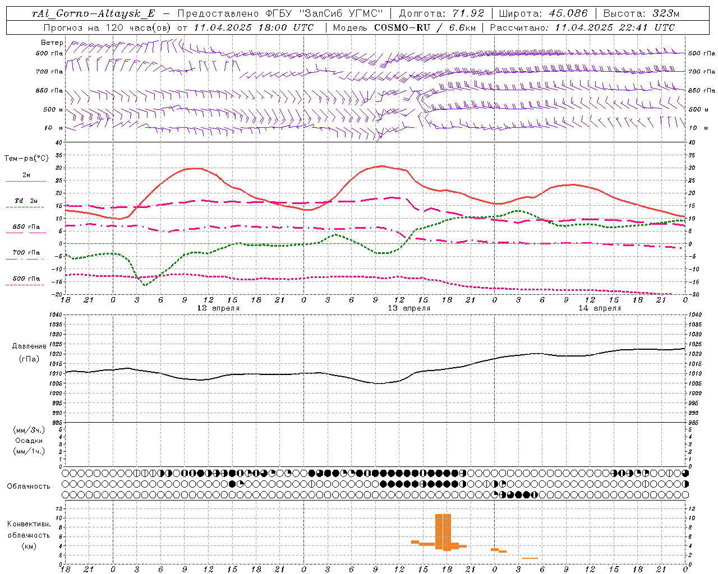Screen dimensions: 718x574
Task: Select the forecast period text Прогноз на 120 часа(ов)
Action: pos(108,27)
